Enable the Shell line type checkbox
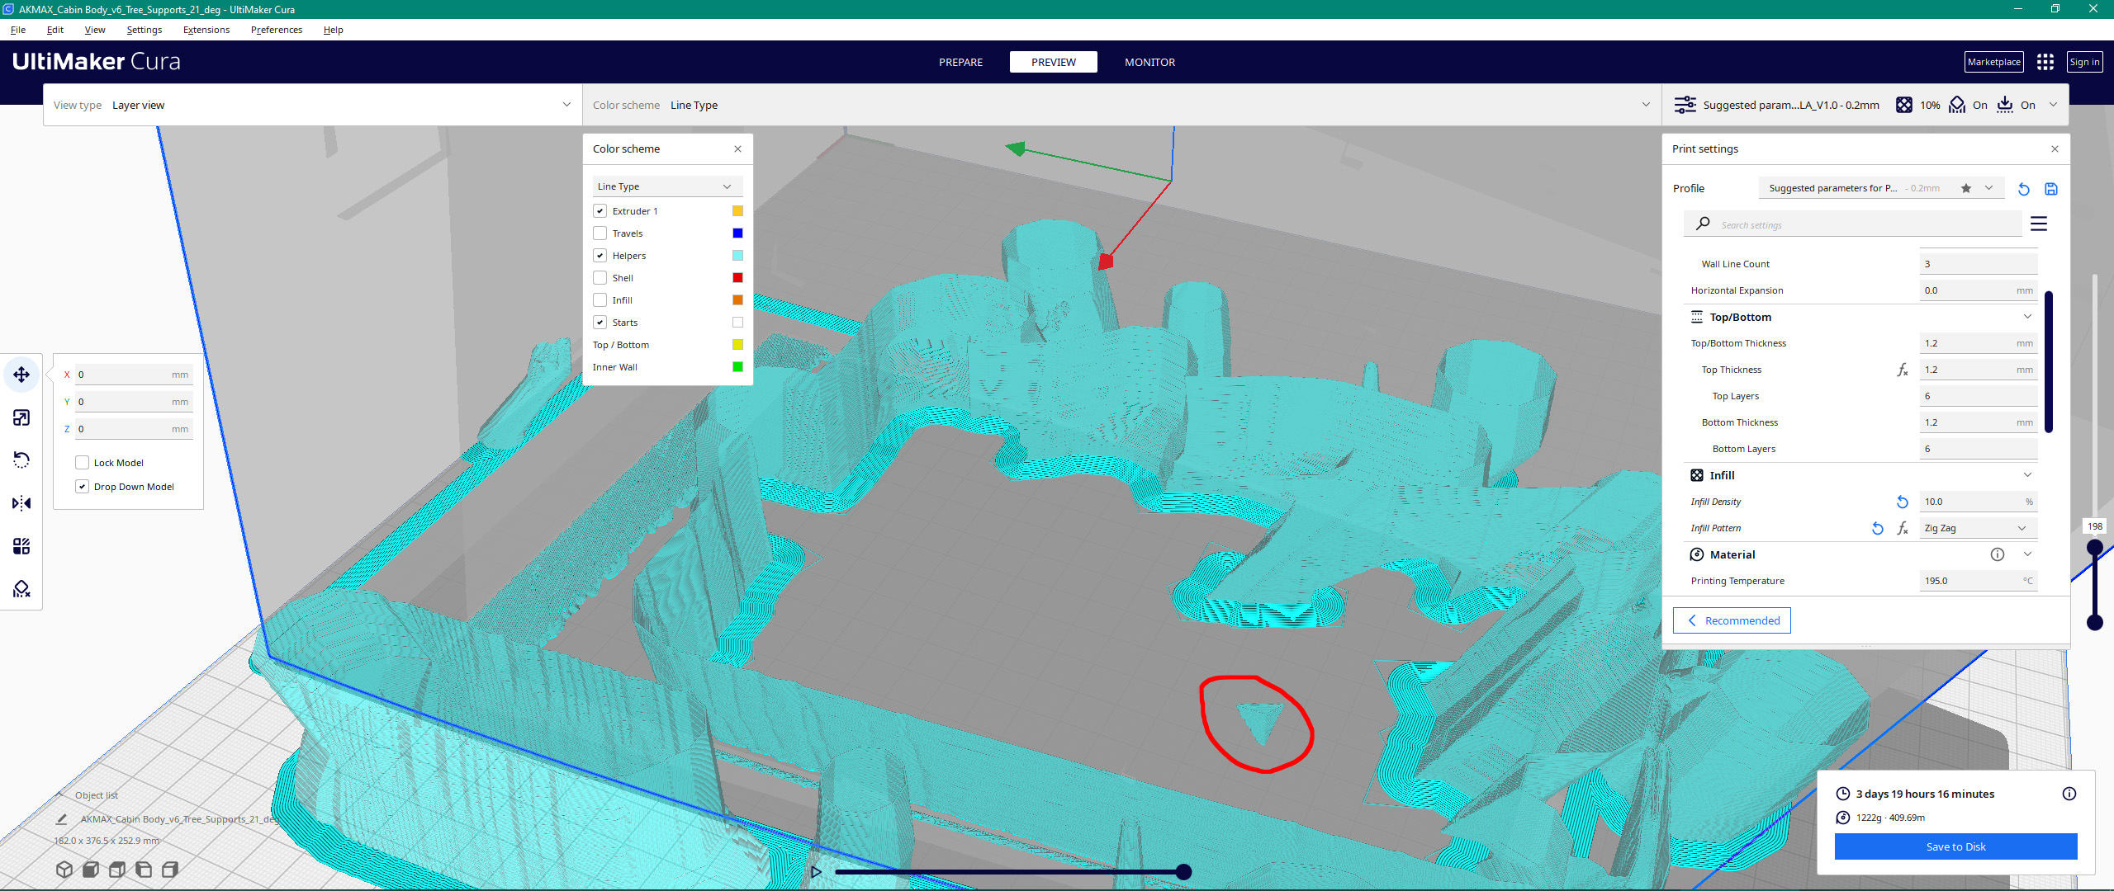This screenshot has height=891, width=2114. [600, 277]
